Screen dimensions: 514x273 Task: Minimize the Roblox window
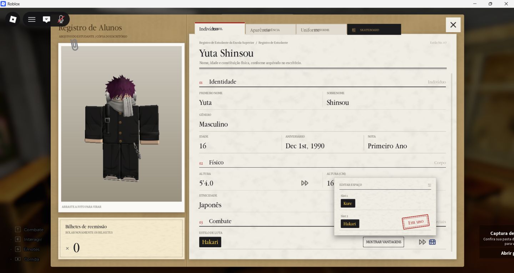pos(474,4)
